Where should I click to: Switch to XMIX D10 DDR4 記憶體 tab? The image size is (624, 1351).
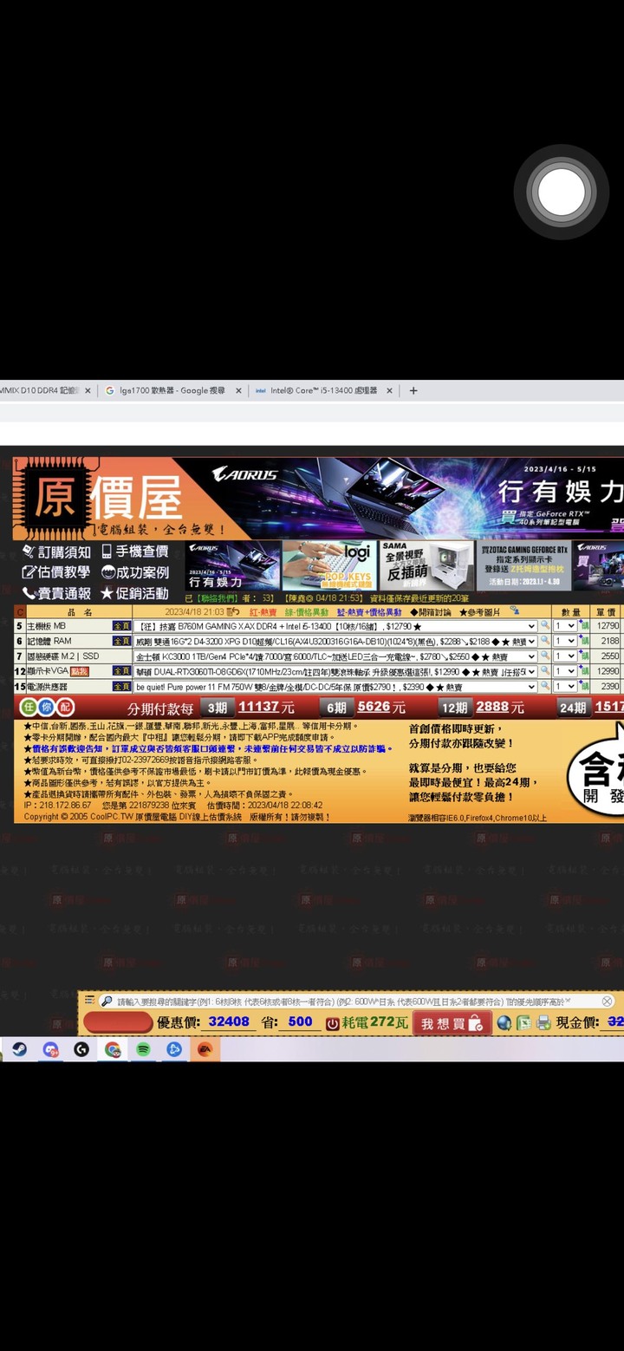[48, 391]
